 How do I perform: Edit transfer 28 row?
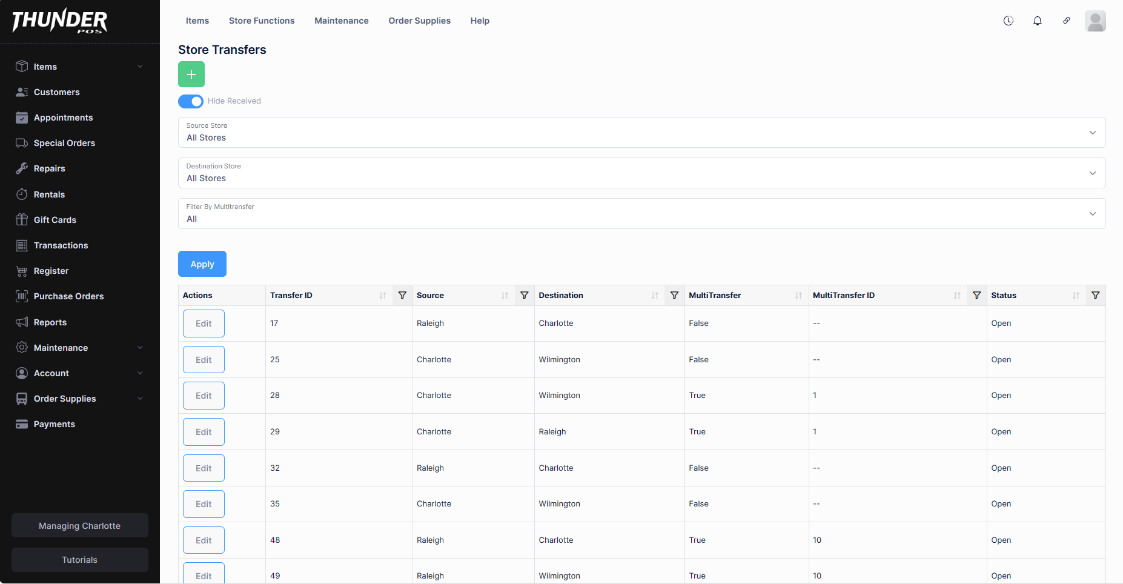point(204,396)
